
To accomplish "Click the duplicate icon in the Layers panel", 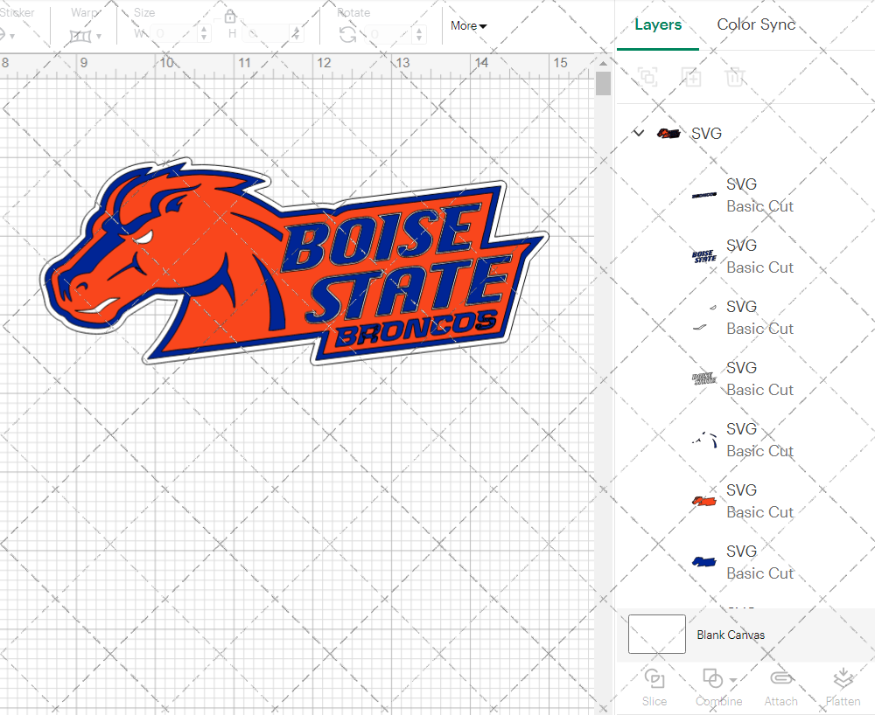I will pos(691,77).
